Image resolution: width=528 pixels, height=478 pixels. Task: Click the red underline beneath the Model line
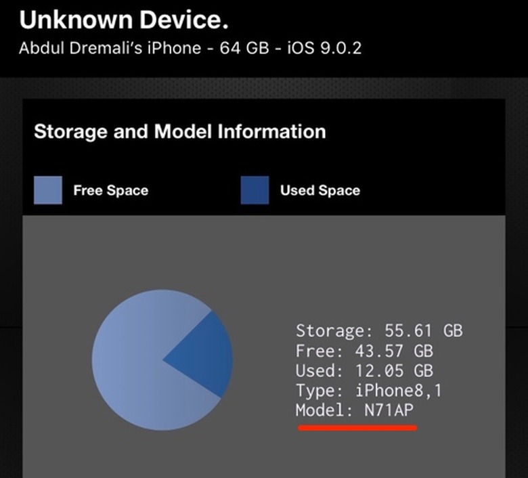356,427
